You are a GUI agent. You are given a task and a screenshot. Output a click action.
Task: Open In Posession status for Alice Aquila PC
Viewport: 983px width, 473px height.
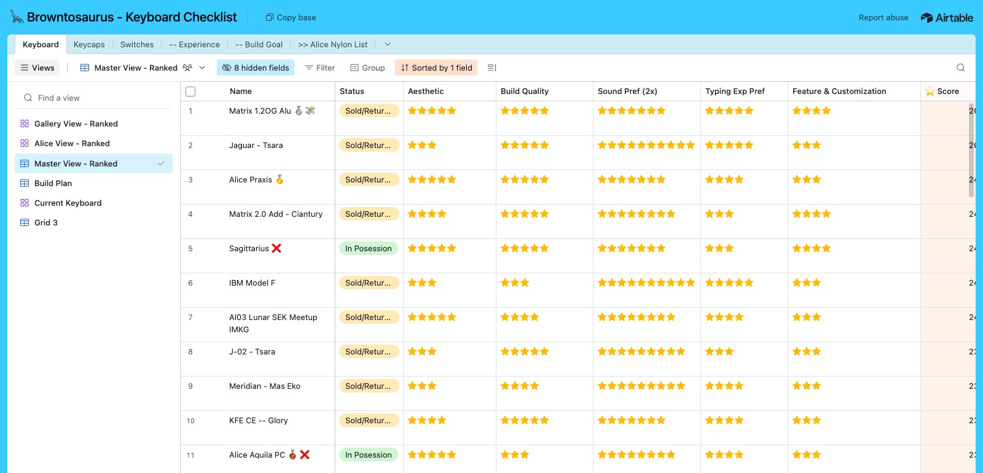(368, 455)
